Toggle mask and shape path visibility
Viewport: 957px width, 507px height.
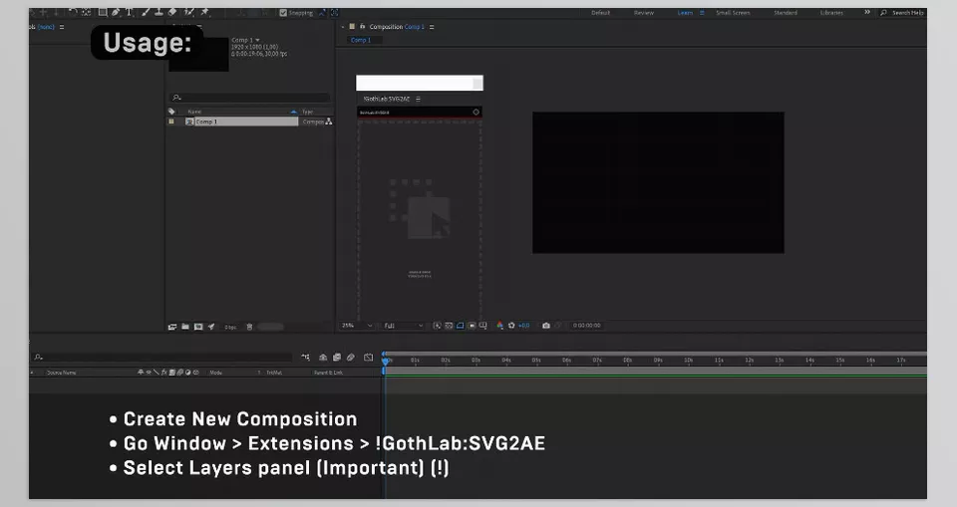461,326
